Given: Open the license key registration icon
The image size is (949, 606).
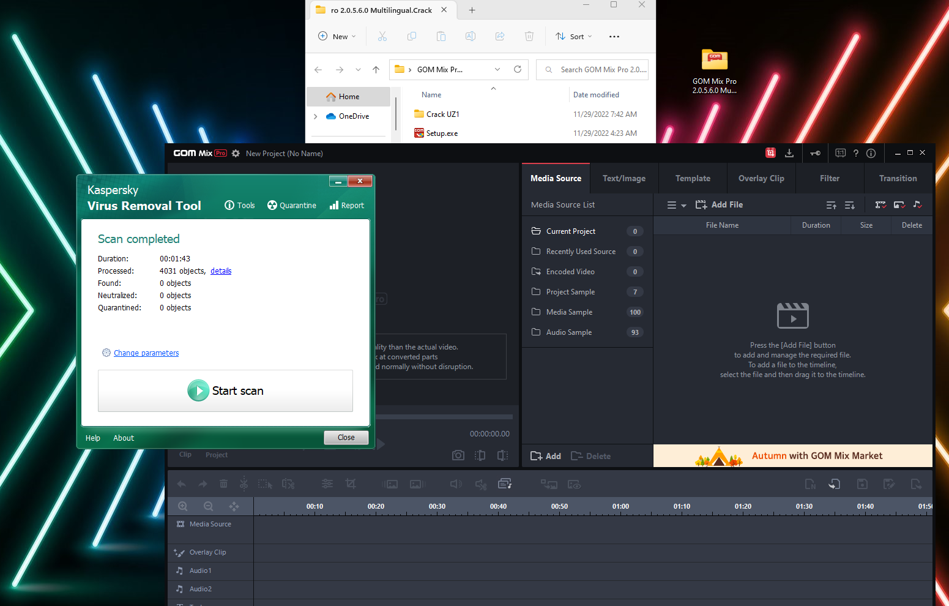Looking at the screenshot, I should coord(815,153).
